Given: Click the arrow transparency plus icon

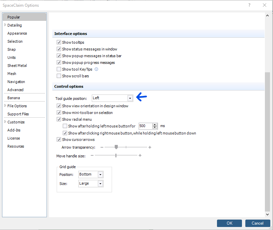Looking at the screenshot, I should coord(150,147).
